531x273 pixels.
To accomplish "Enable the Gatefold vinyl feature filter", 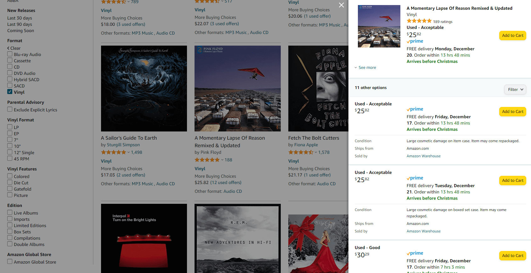I will pos(10,189).
